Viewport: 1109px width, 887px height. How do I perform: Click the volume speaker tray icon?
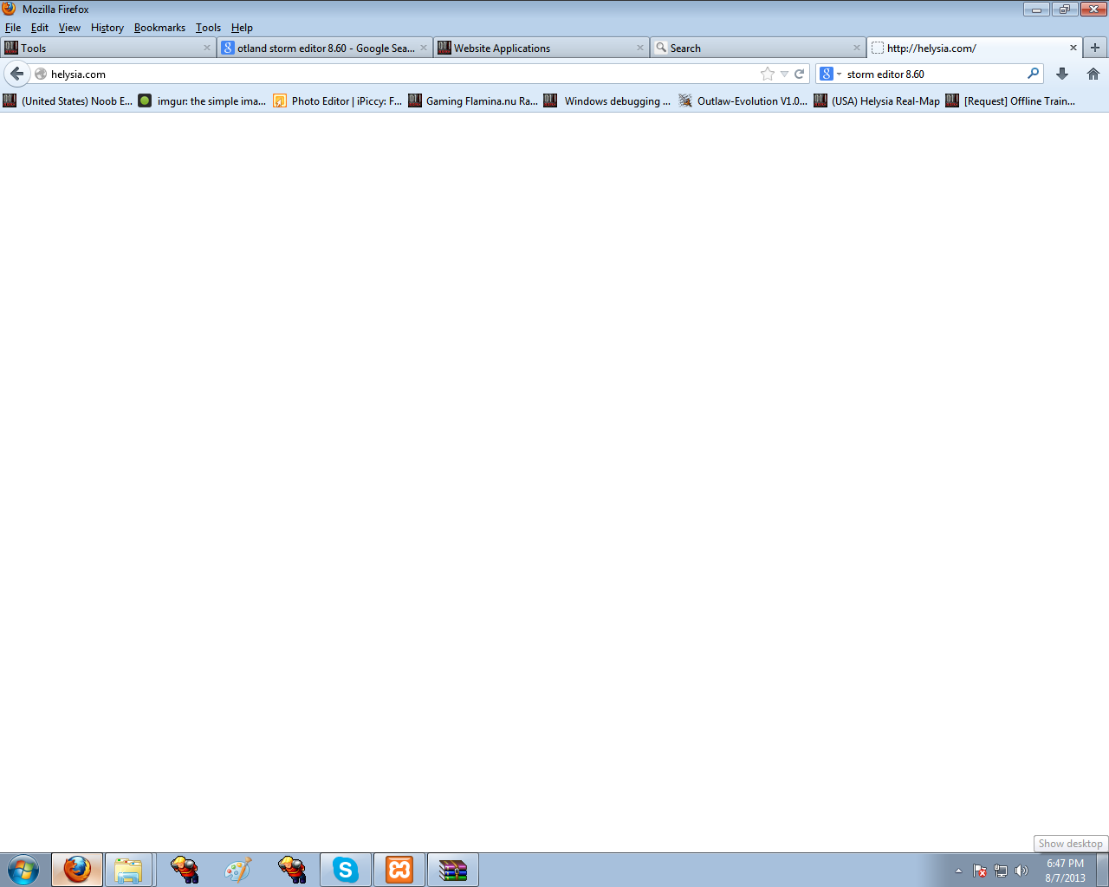click(x=1021, y=871)
